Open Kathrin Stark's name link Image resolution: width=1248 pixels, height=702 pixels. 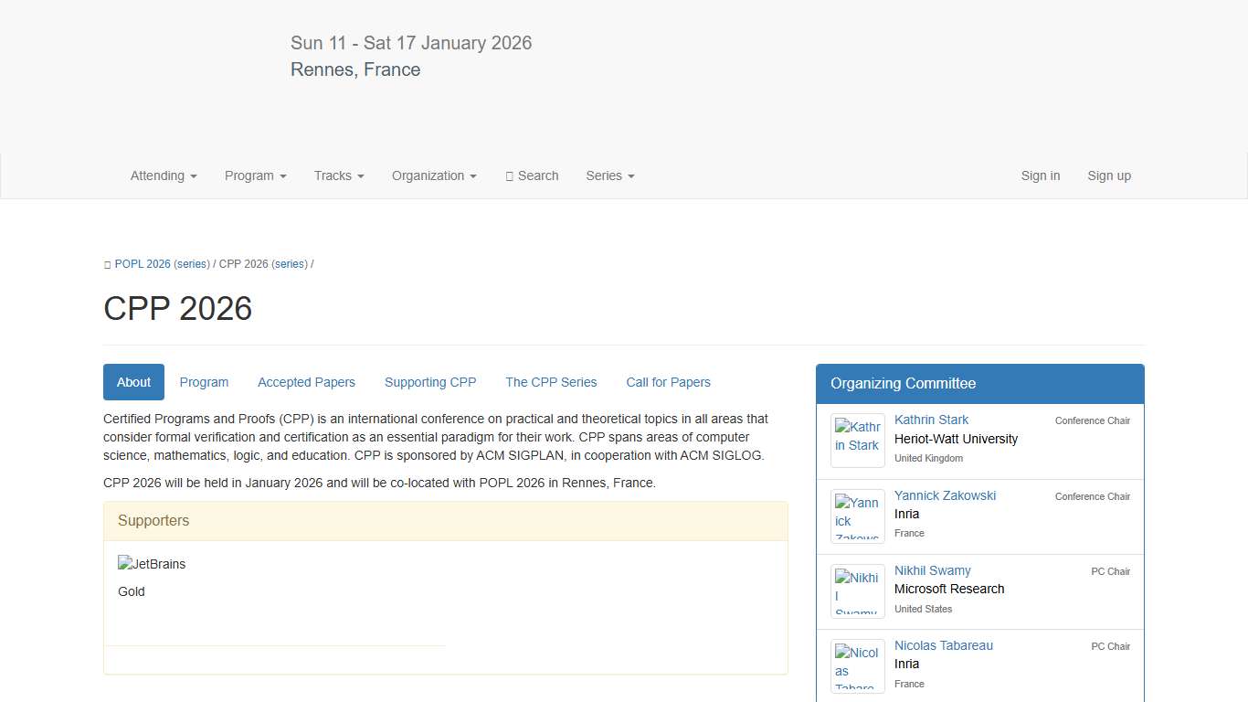(x=931, y=420)
